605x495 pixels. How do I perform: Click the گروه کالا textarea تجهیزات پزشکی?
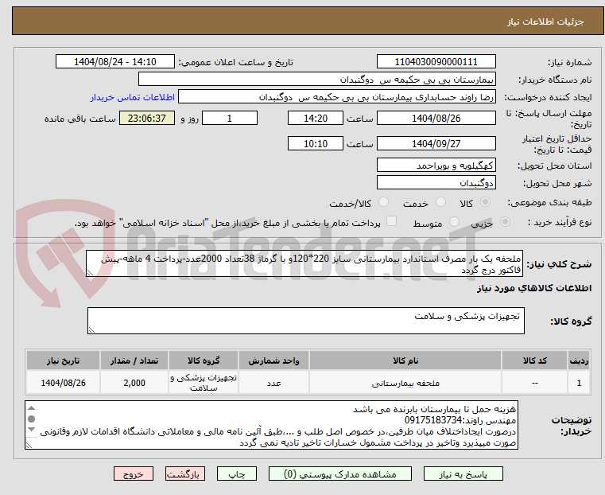pos(305,321)
